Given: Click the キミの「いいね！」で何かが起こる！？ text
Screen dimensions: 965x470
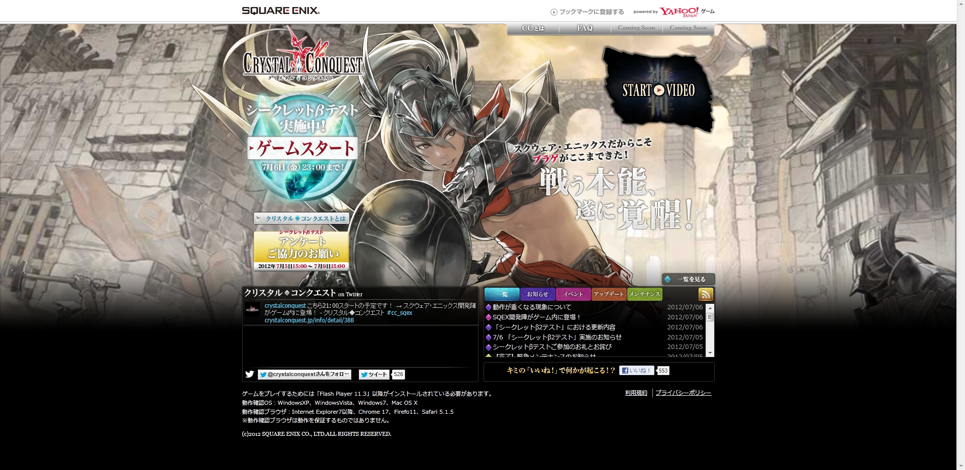Looking at the screenshot, I should (x=561, y=371).
